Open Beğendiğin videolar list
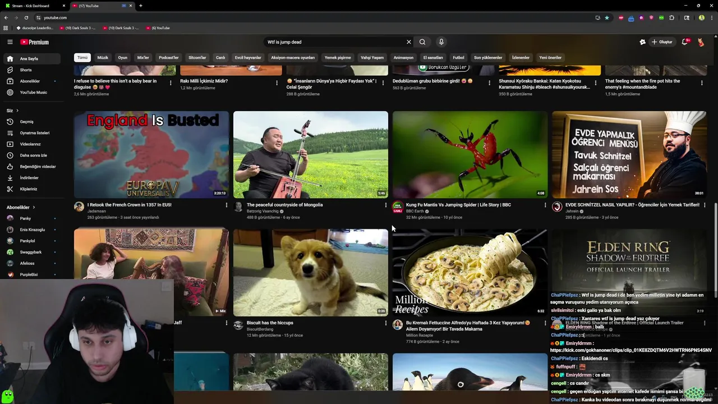The image size is (718, 404). [x=31, y=167]
